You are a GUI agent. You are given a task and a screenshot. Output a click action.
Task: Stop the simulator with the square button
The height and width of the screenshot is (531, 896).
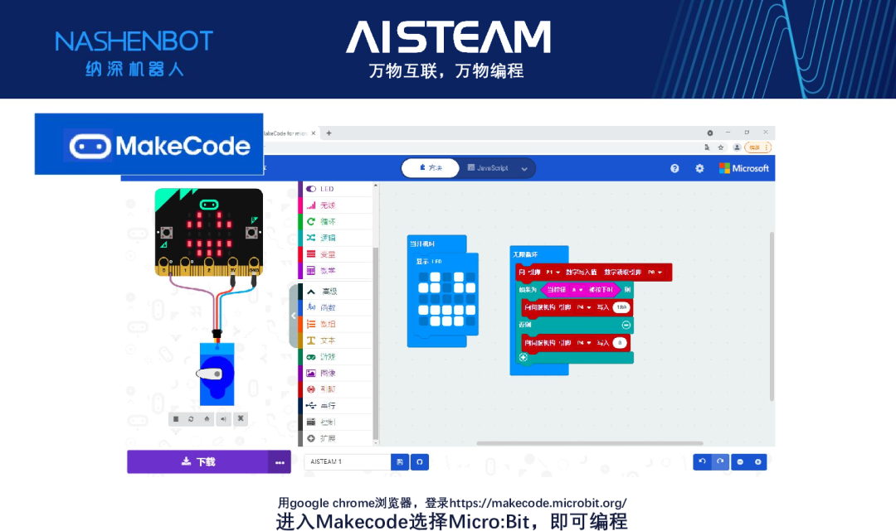tap(176, 418)
